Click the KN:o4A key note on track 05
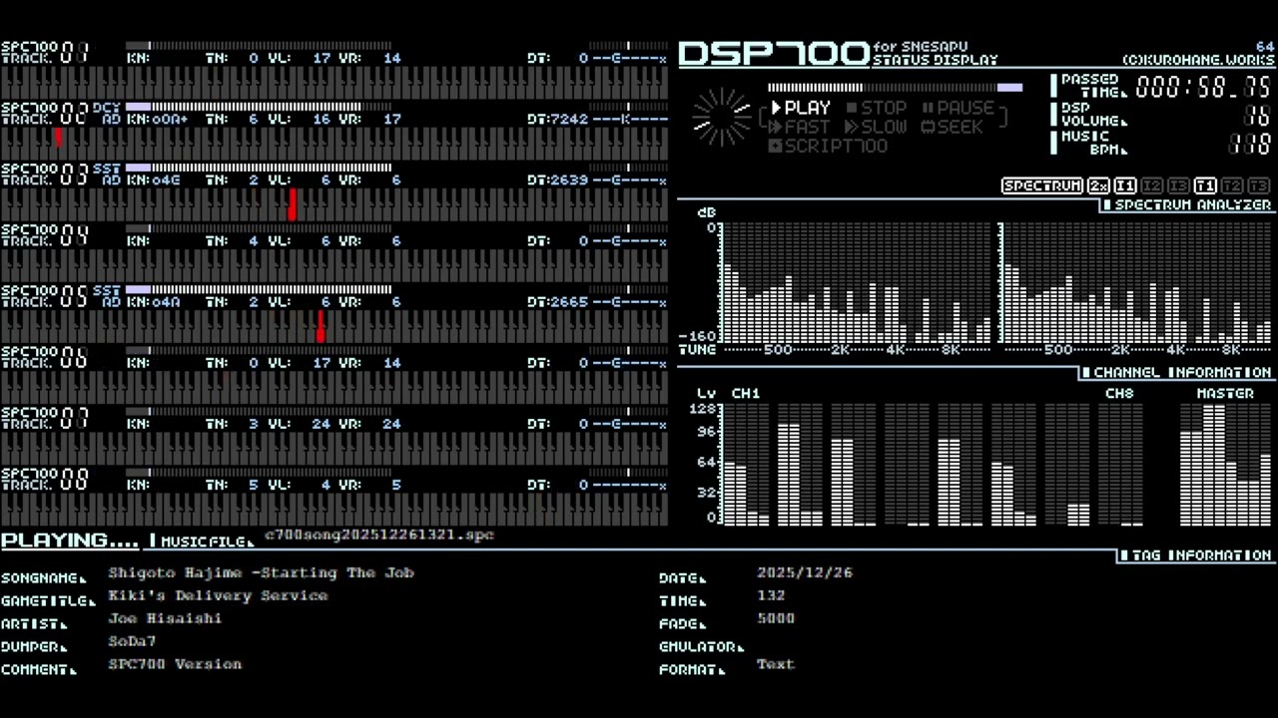The image size is (1278, 718). coord(154,301)
